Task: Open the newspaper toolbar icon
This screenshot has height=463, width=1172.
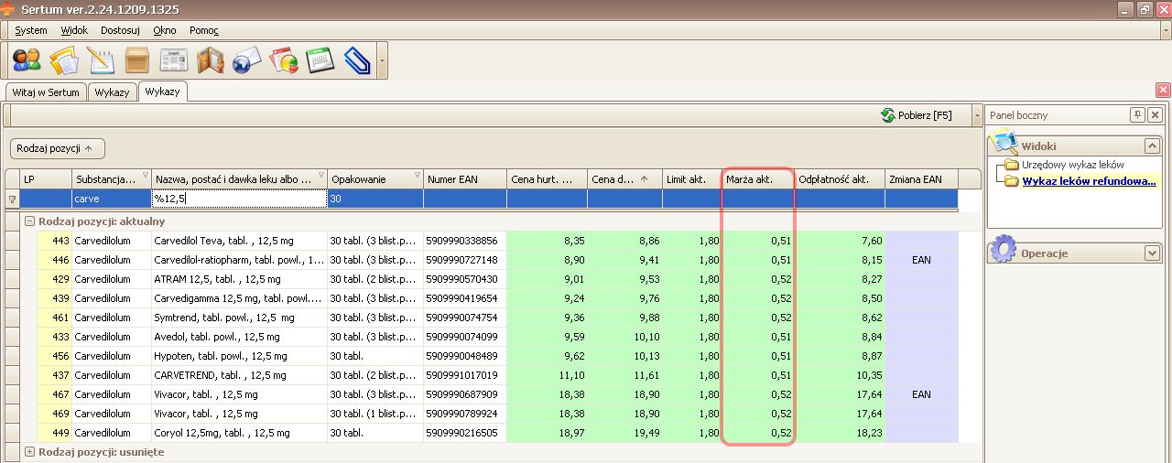Action: tap(173, 61)
